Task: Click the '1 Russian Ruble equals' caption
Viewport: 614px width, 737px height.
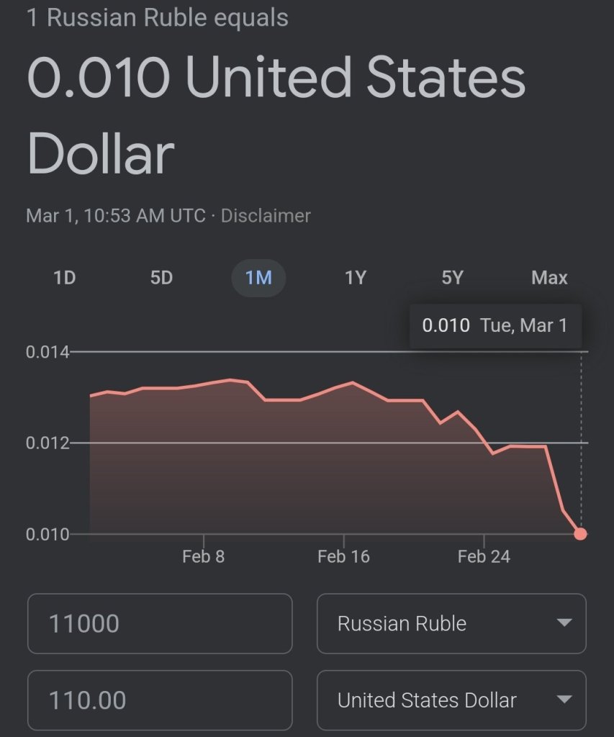Action: pos(158,18)
